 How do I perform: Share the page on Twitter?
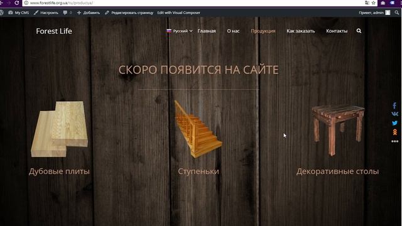point(394,123)
